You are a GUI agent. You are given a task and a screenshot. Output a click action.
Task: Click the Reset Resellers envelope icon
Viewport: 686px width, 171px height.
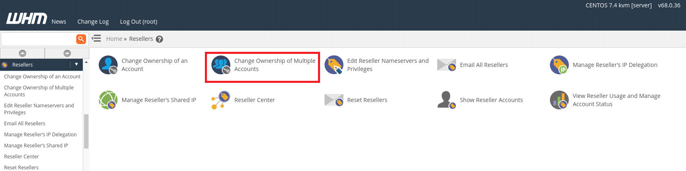(x=334, y=100)
